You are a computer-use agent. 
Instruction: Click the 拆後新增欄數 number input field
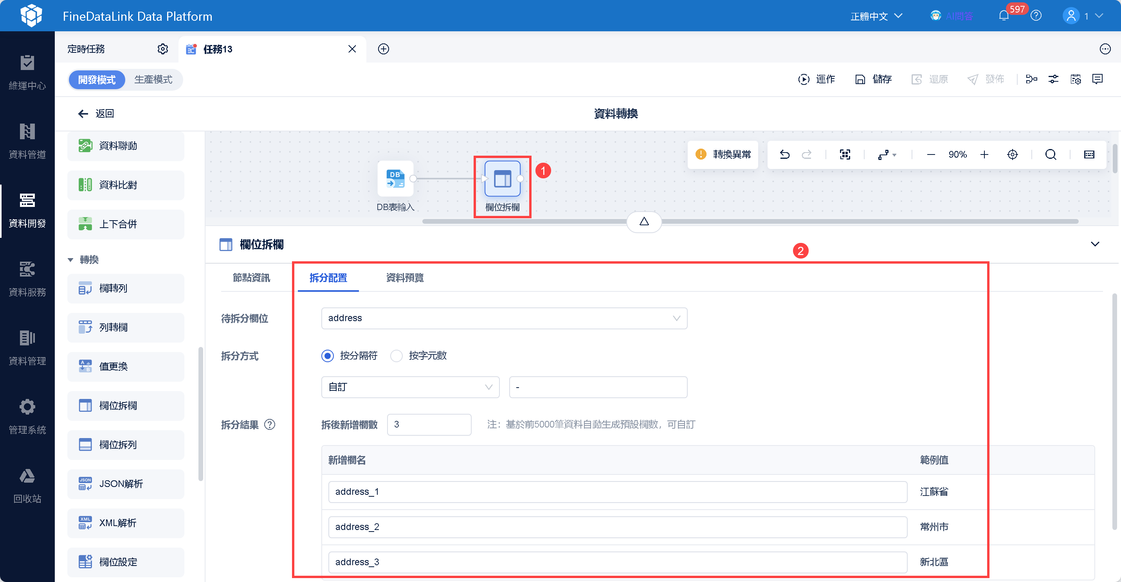tap(429, 424)
